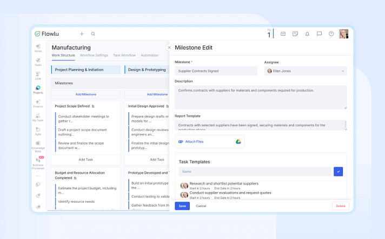Click the Save button
The height and width of the screenshot is (239, 385).
tap(182, 206)
